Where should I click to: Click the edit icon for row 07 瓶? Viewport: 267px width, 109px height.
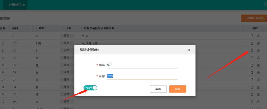tap(252, 80)
